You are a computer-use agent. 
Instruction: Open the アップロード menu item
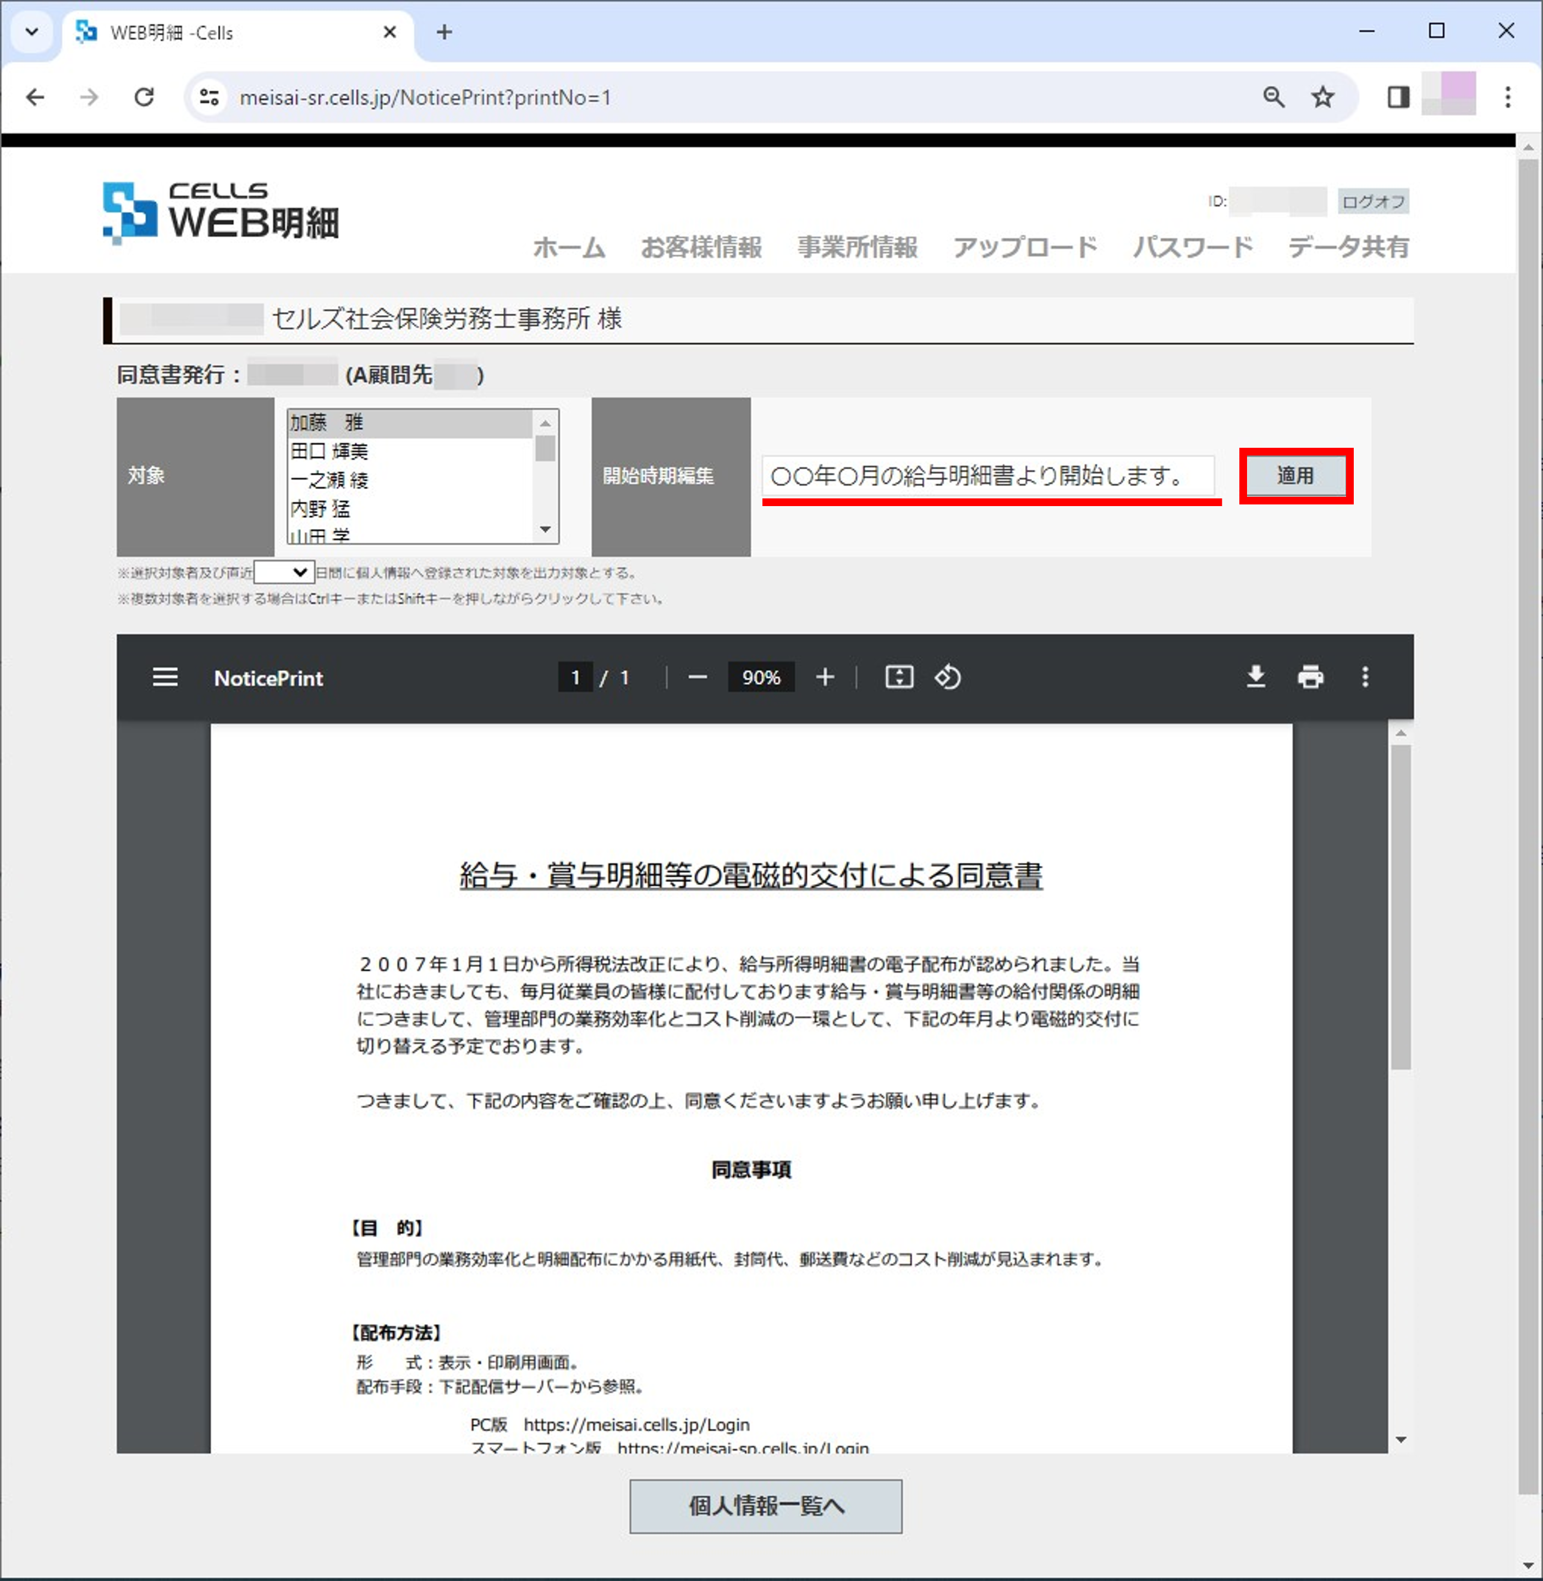point(1025,248)
